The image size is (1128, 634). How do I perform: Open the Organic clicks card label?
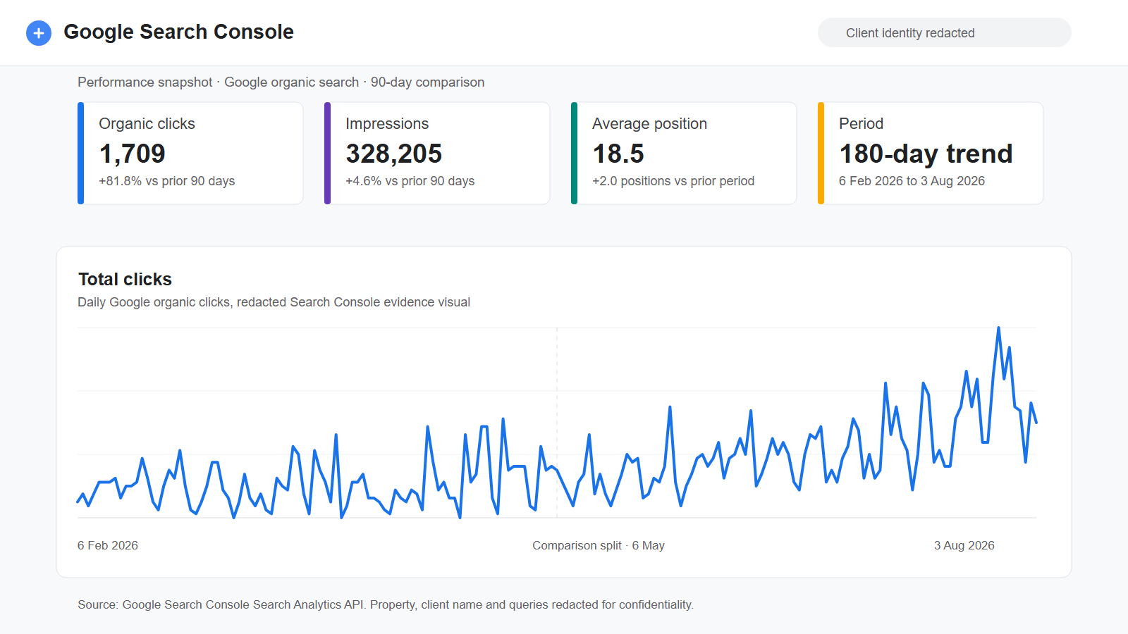click(147, 124)
